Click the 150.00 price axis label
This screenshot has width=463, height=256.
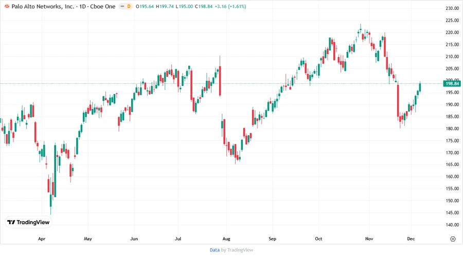coord(452,201)
